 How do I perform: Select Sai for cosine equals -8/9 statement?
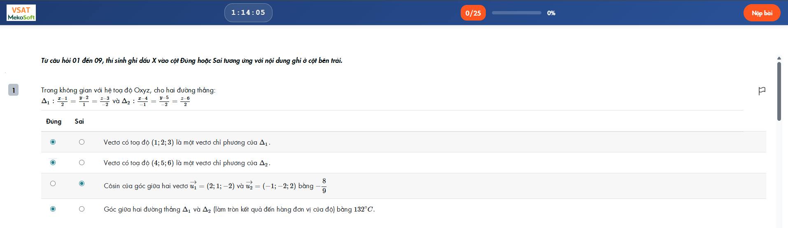pos(82,184)
